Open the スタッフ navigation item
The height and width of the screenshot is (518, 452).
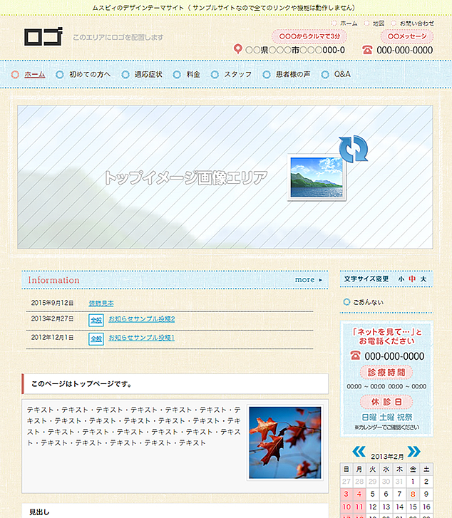click(x=237, y=74)
